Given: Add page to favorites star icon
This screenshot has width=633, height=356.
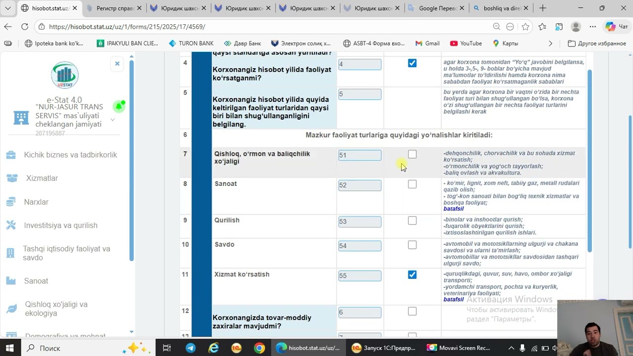Looking at the screenshot, I should point(525,27).
